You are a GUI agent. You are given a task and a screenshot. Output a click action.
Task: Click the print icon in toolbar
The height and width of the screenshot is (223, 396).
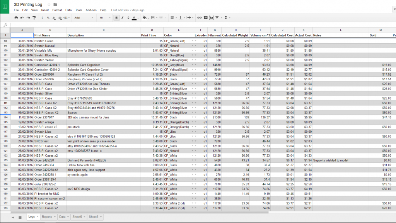click(15, 18)
